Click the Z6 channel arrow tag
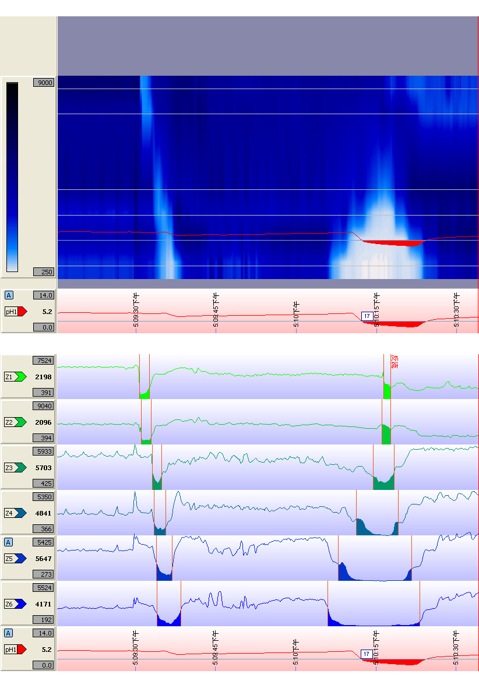Image resolution: width=479 pixels, height=688 pixels. [x=15, y=604]
